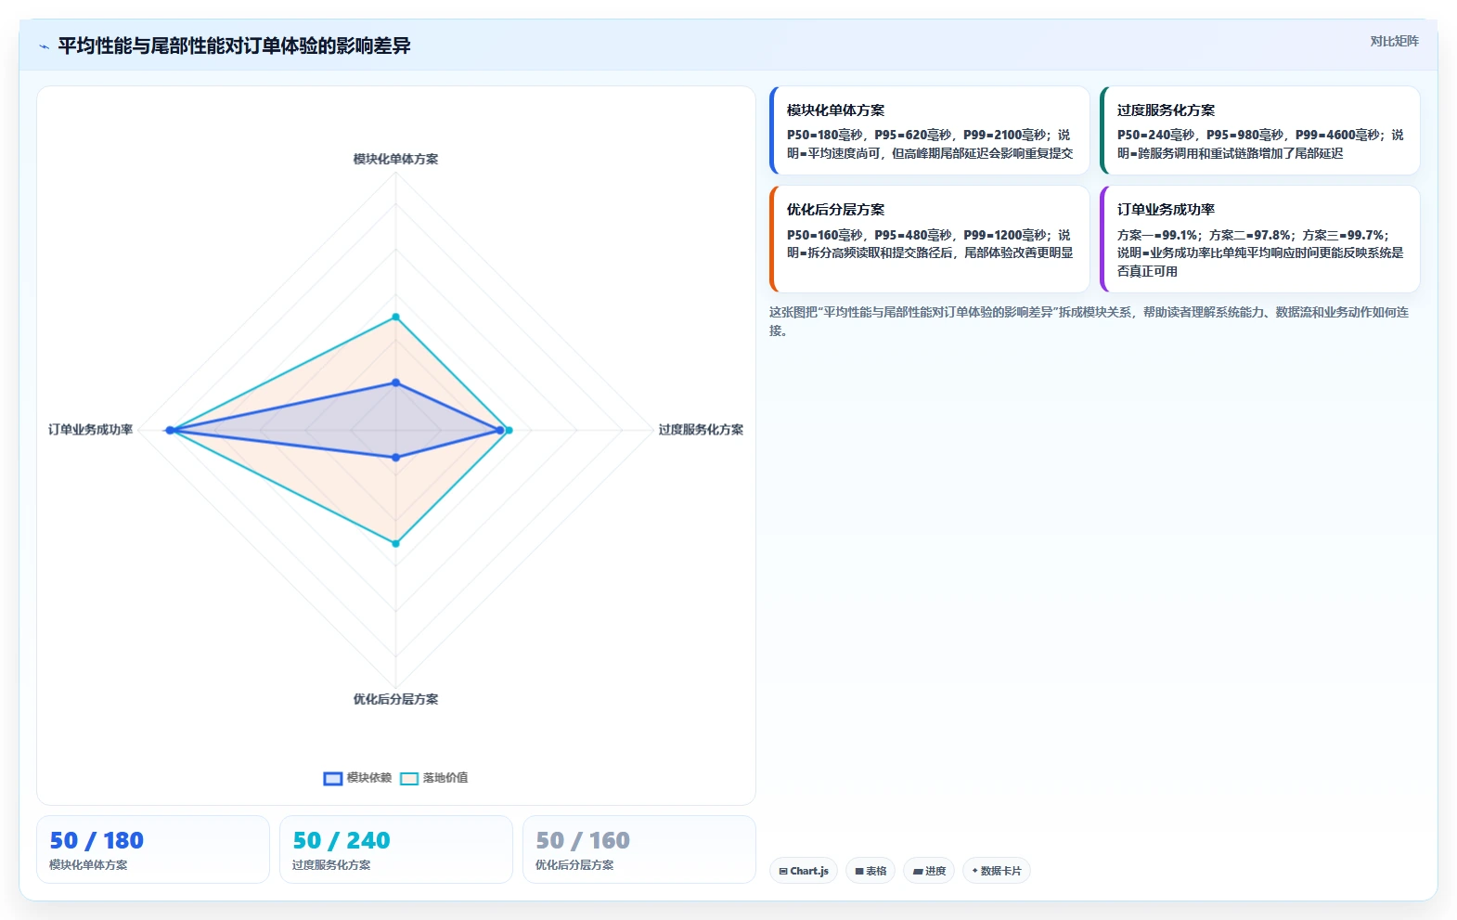Click the text 方案一=99.1% in the success-rate card
The width and height of the screenshot is (1457, 920).
(x=1157, y=235)
